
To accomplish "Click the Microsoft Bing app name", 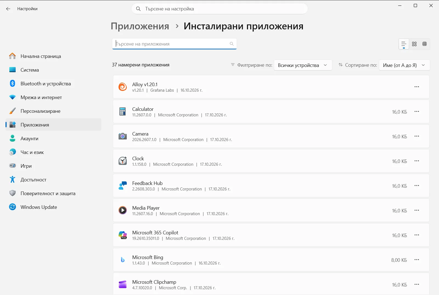I will (148, 257).
